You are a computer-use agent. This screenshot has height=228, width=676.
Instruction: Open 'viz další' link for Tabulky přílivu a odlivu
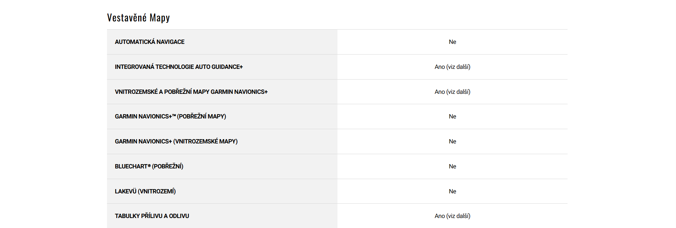point(458,216)
